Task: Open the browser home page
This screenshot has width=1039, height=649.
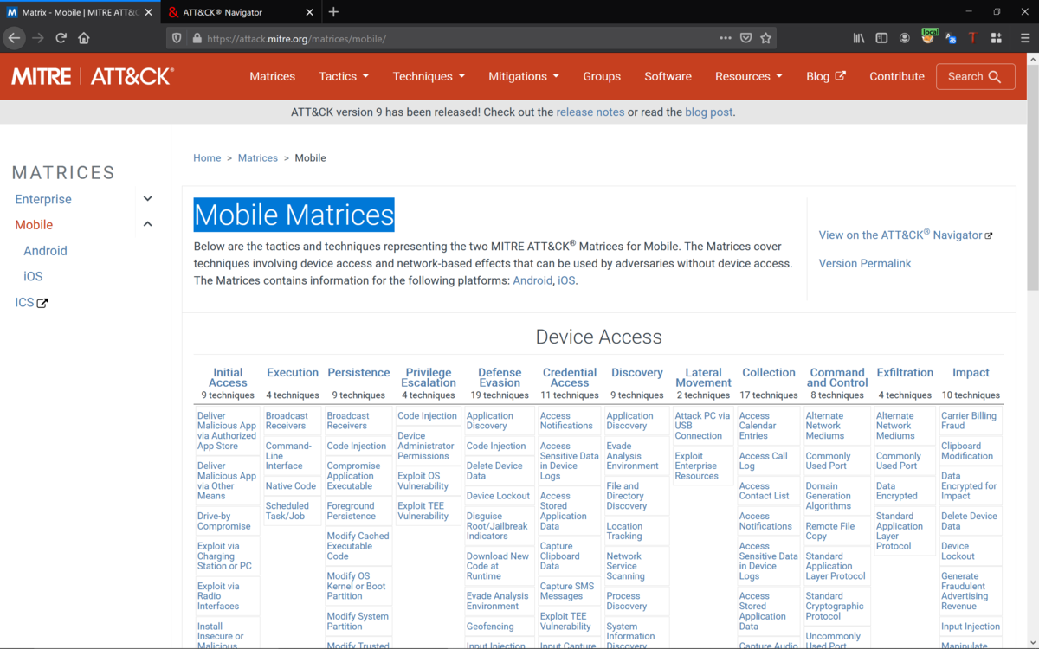Action: (x=84, y=38)
